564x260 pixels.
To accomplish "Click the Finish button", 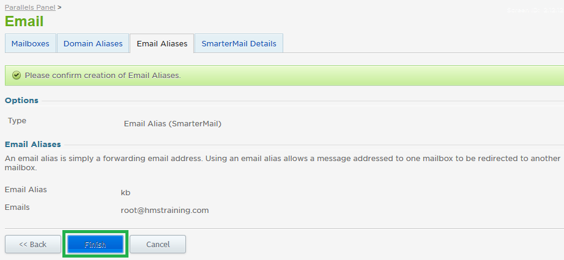I will tap(95, 244).
